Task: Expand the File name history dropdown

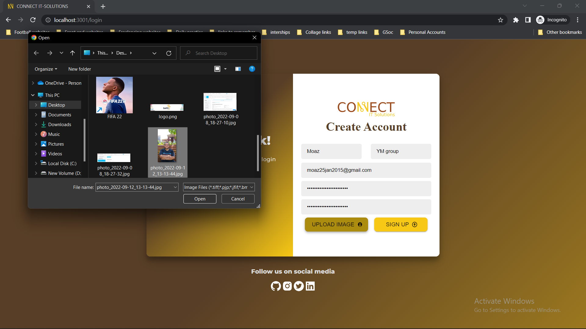Action: point(175,187)
